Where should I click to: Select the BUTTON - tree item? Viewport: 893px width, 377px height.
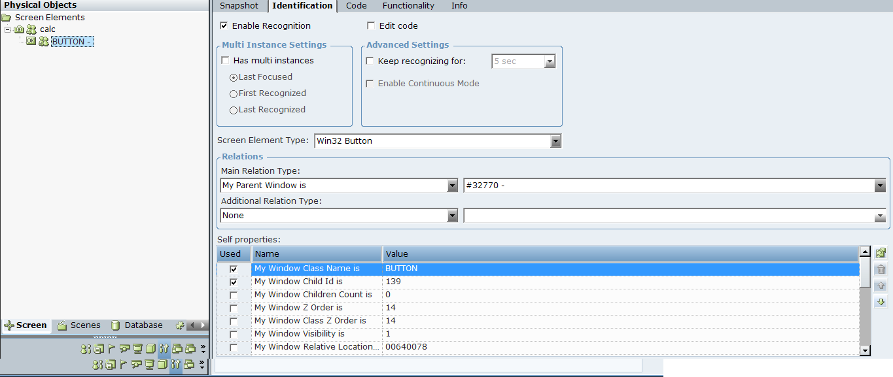pos(71,42)
